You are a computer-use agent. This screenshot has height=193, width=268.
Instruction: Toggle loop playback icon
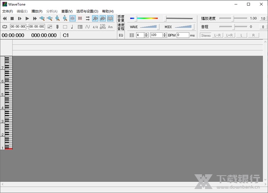click(x=5, y=27)
